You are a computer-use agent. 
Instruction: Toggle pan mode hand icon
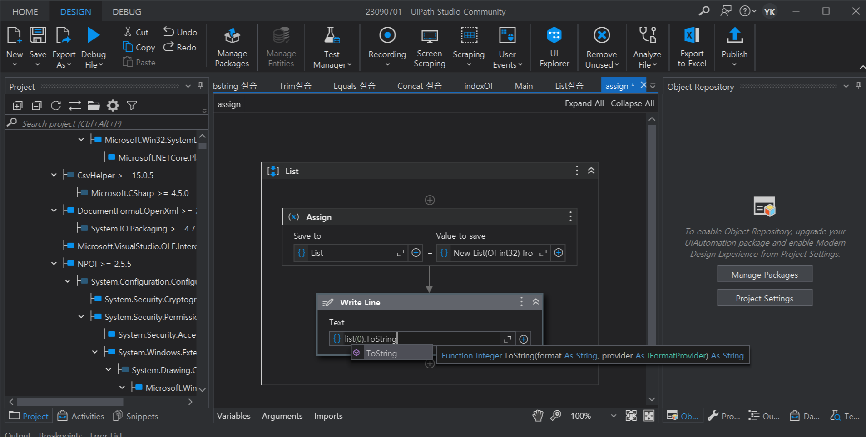[x=538, y=416]
